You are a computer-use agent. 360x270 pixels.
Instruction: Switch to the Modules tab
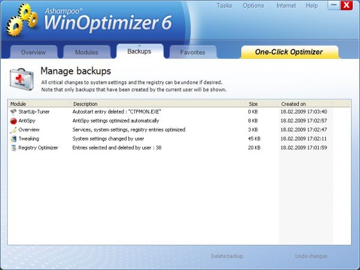coord(86,52)
